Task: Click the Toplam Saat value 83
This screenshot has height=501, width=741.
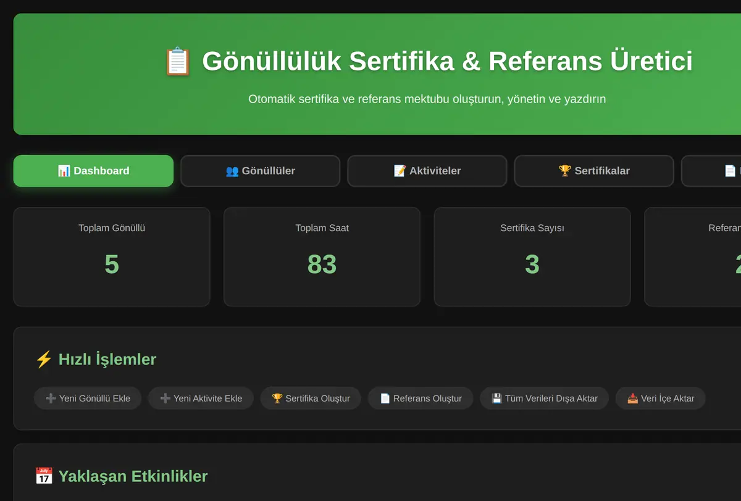Action: pyautogui.click(x=322, y=264)
